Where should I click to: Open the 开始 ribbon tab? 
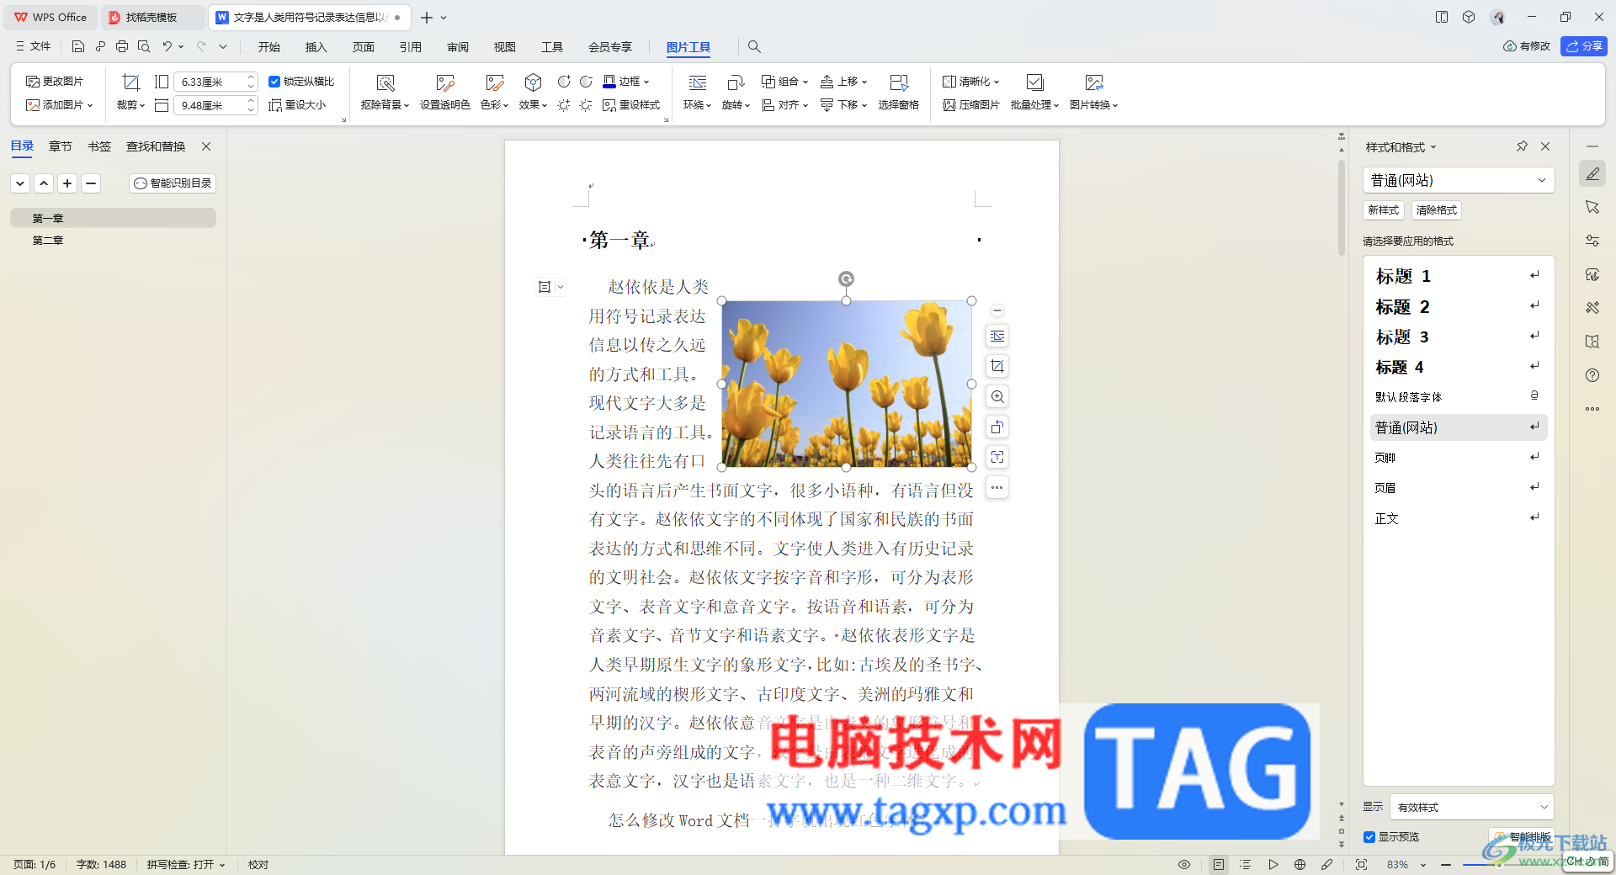coord(269,47)
